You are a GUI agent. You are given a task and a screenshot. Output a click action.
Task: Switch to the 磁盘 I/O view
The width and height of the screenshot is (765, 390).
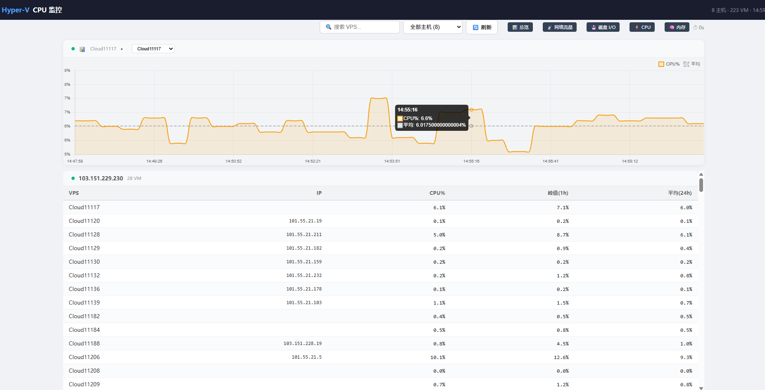(x=603, y=27)
